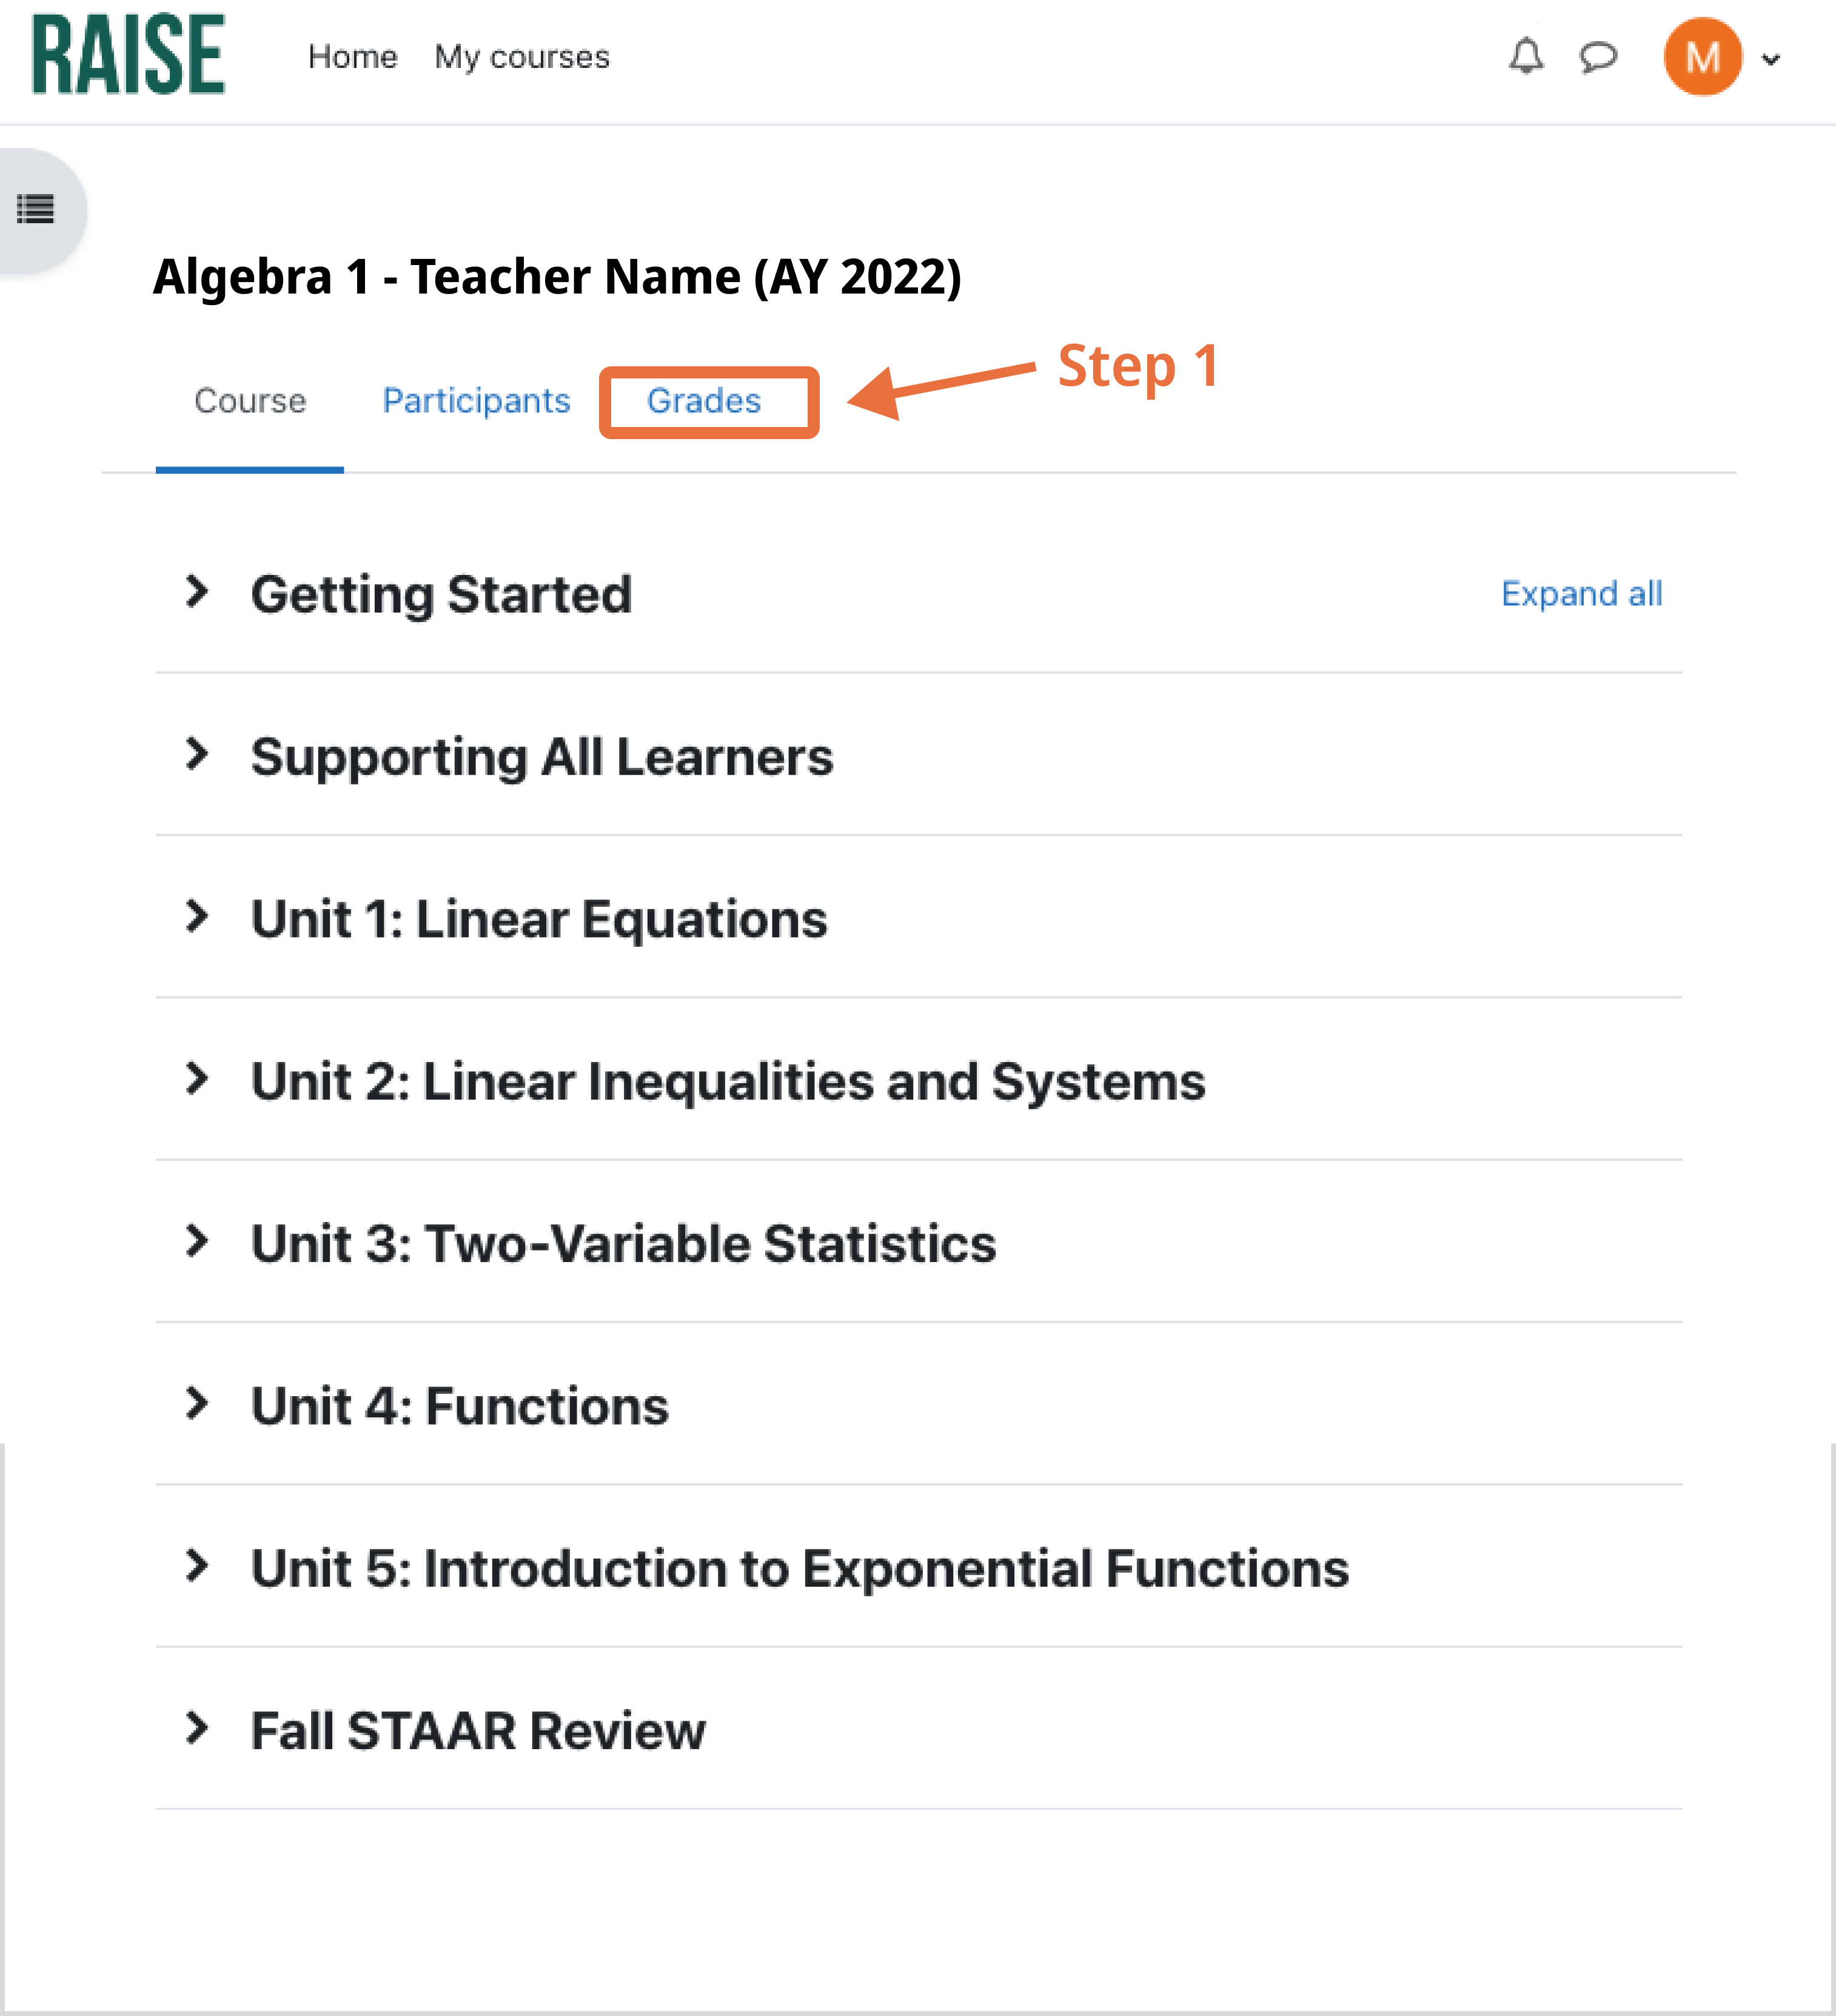Expand Unit 5 Exponential Functions chevron
The image size is (1836, 2016).
pos(197,1566)
